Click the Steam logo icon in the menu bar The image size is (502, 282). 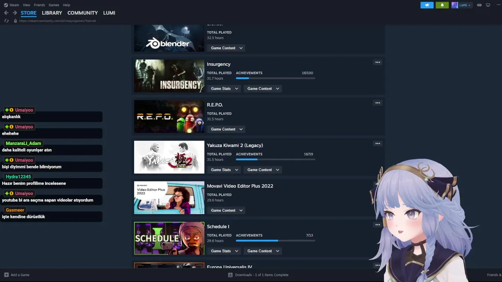[5, 5]
